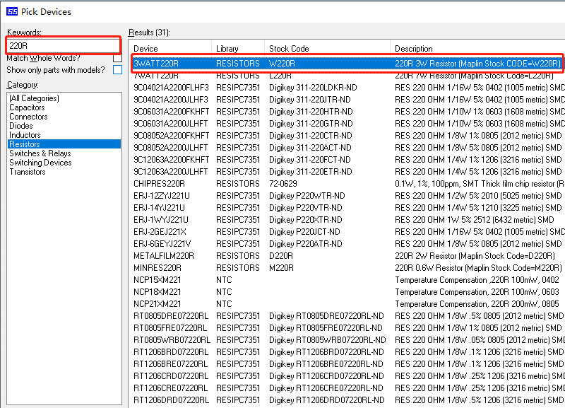Image resolution: width=565 pixels, height=408 pixels.
Task: Click stock code Digikey P220WTR-ND
Action: (x=307, y=196)
